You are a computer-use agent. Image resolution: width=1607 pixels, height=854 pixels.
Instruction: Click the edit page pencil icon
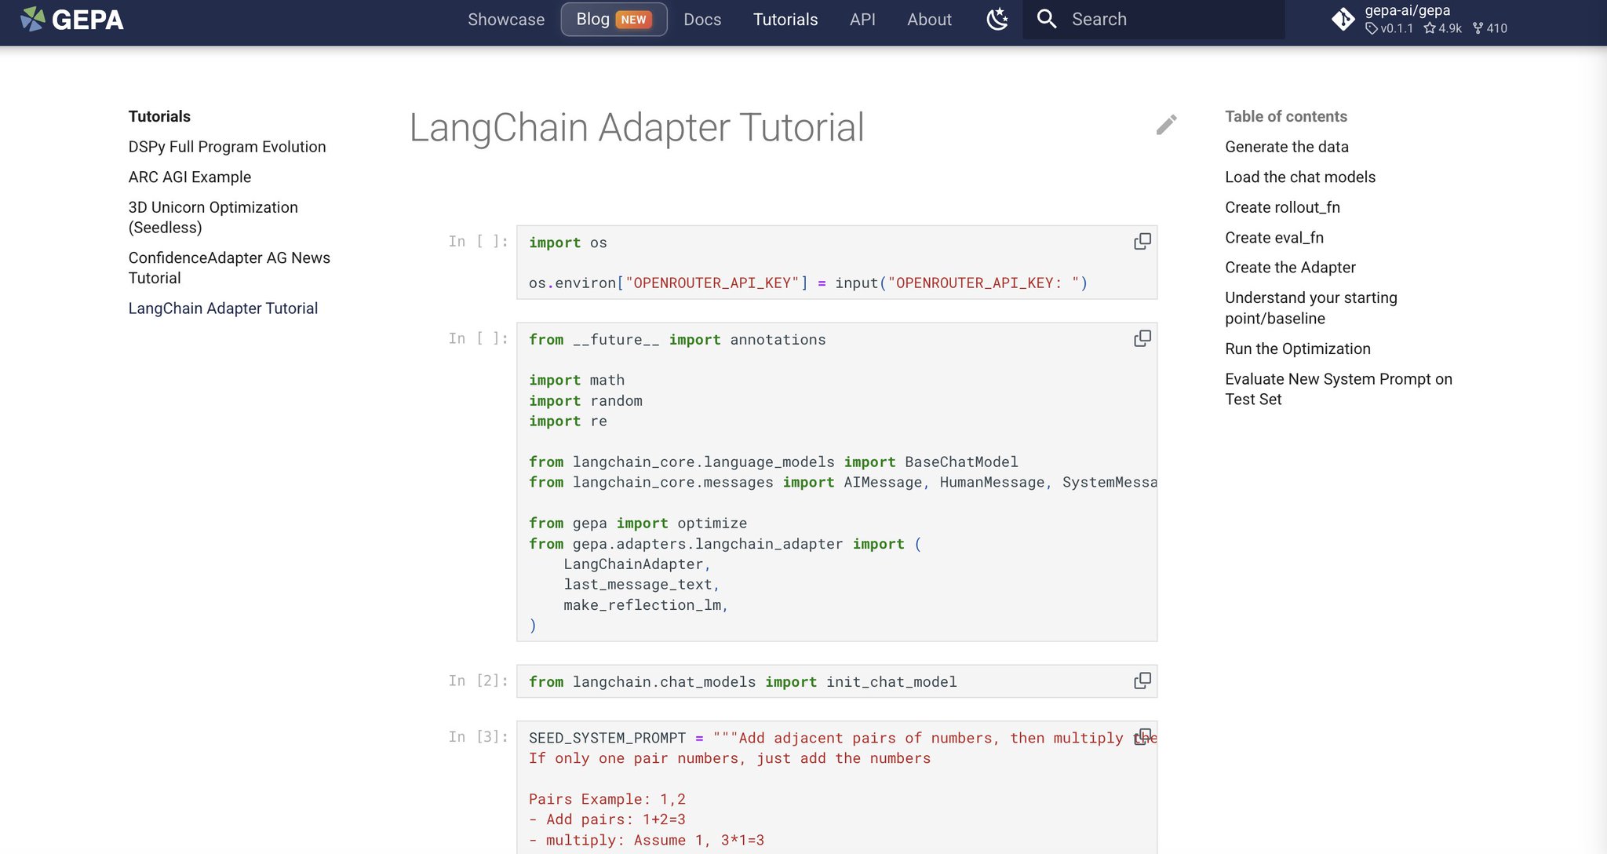pos(1166,125)
